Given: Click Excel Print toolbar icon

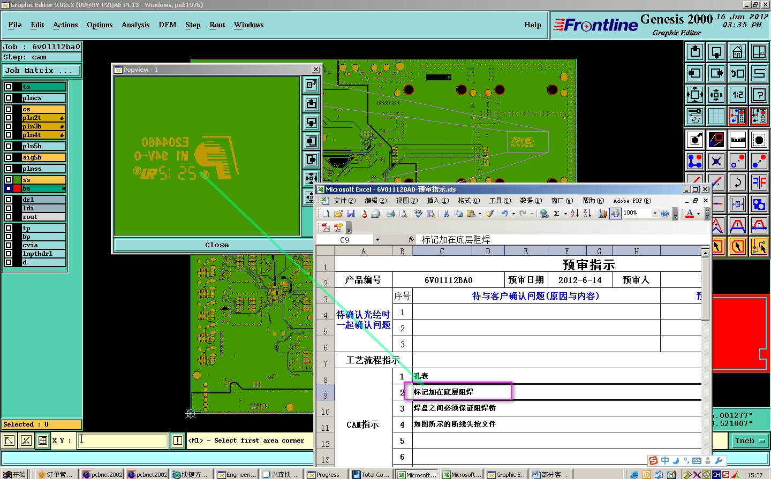Looking at the screenshot, I should 390,214.
